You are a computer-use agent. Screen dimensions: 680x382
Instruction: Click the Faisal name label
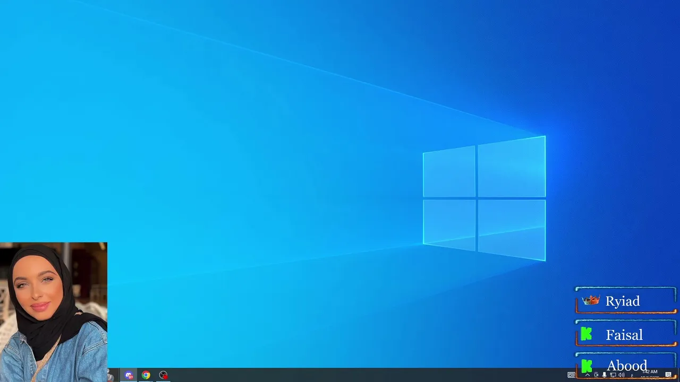click(x=624, y=335)
